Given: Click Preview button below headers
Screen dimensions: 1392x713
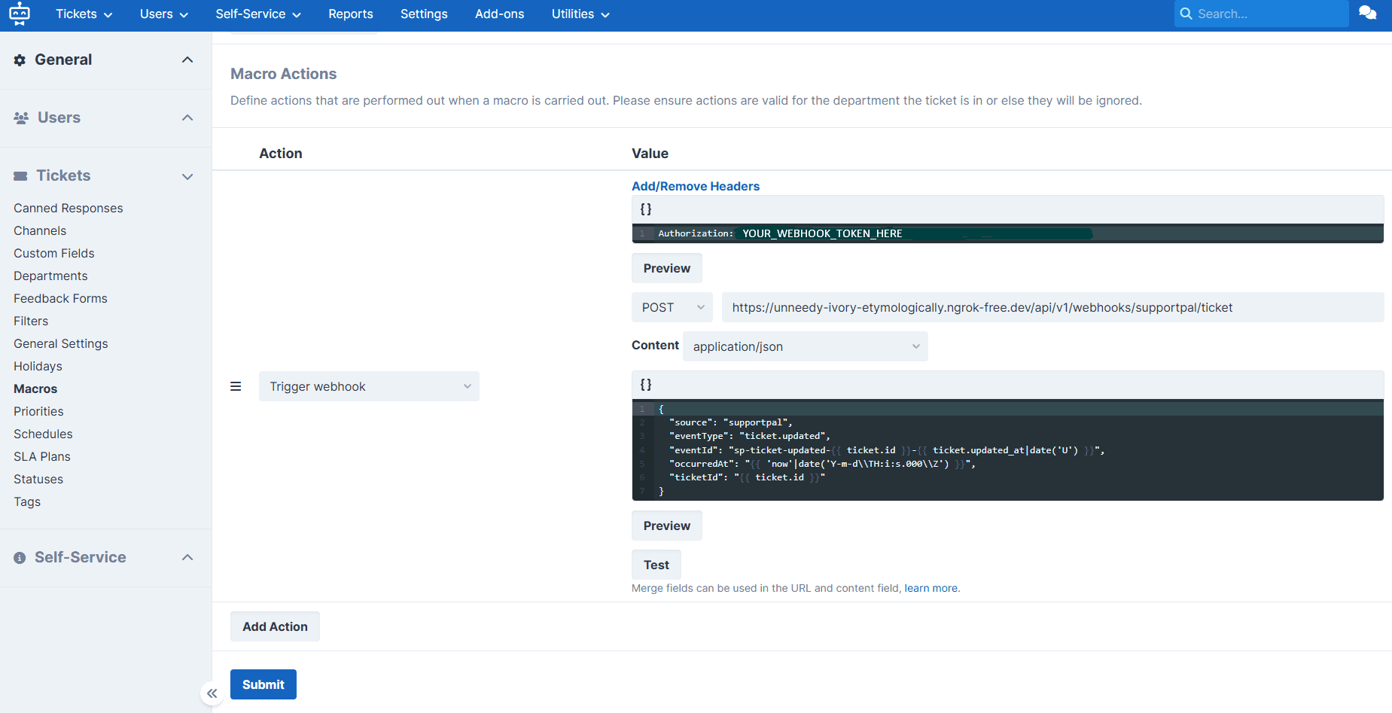Looking at the screenshot, I should 666,268.
